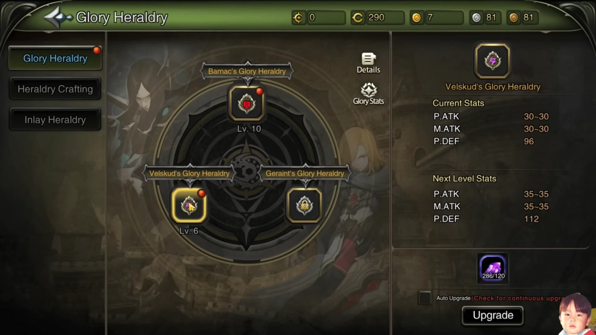596x335 pixels.
Task: Click the 290 currency counter
Action: [377, 17]
